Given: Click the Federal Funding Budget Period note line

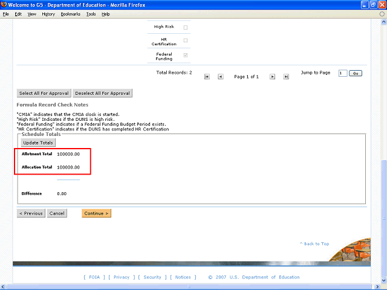Looking at the screenshot, I should pos(91,124).
